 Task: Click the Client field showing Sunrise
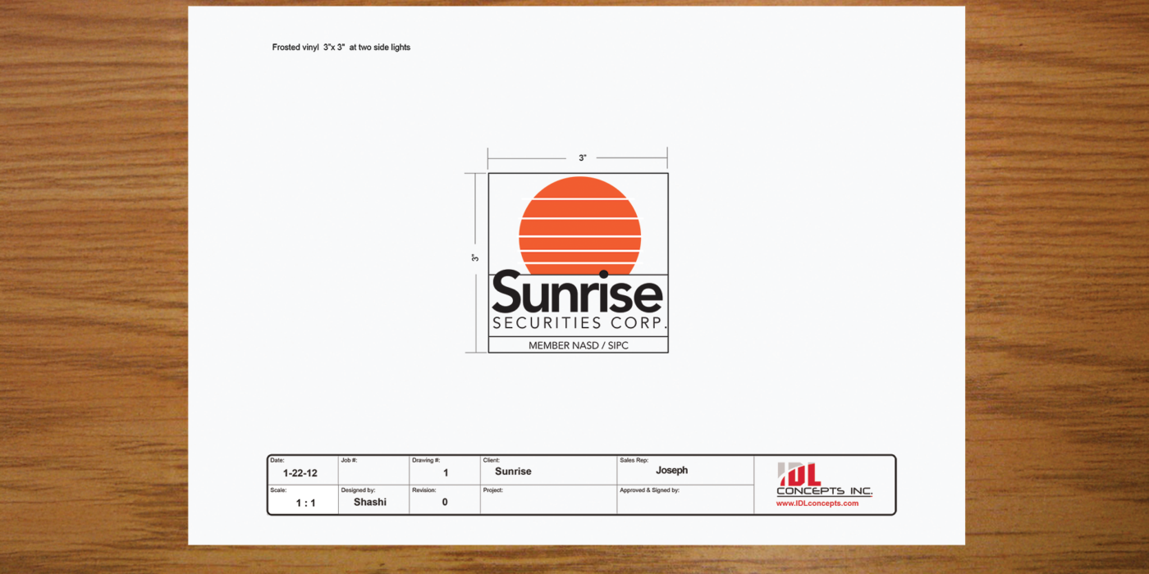coord(513,471)
